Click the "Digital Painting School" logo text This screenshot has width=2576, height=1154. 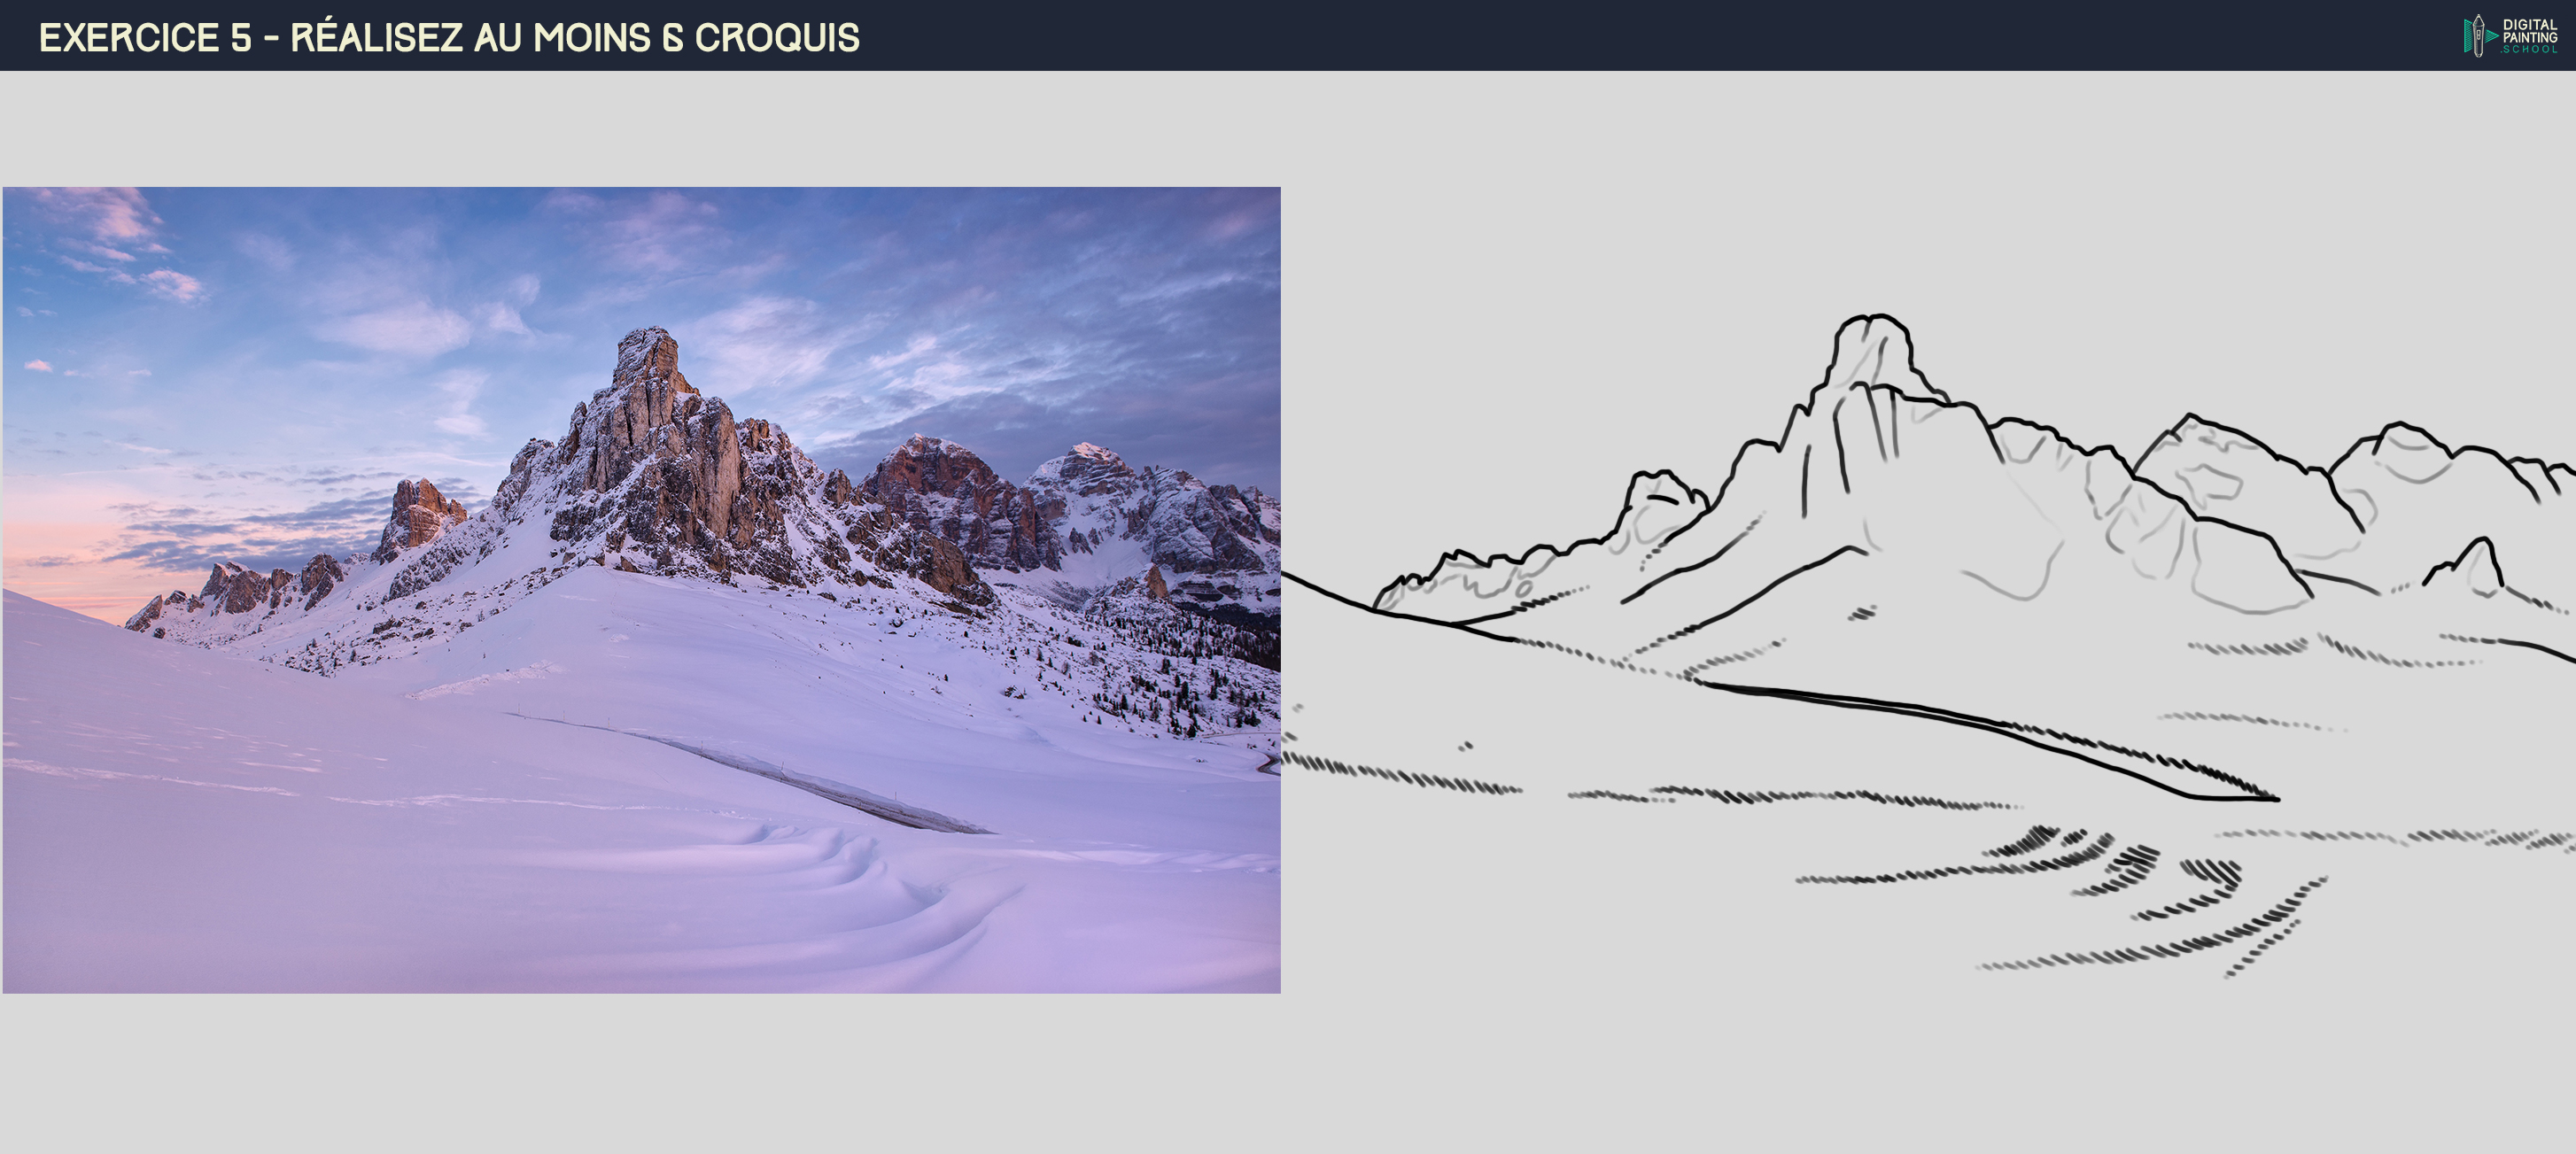pos(2530,36)
